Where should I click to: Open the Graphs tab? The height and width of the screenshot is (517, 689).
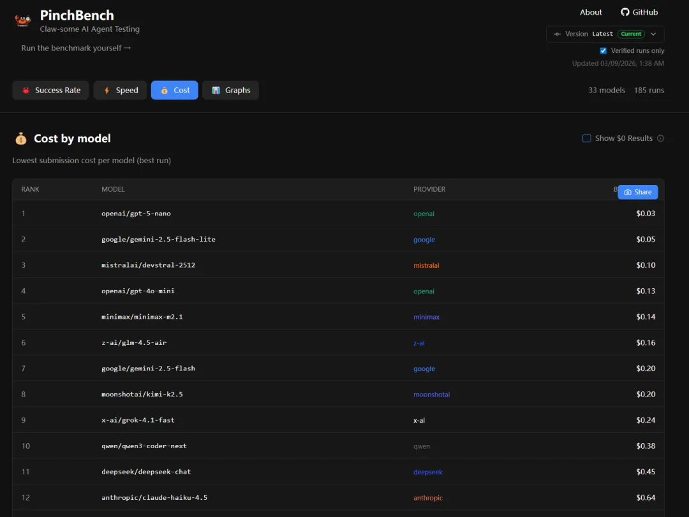[x=230, y=90]
